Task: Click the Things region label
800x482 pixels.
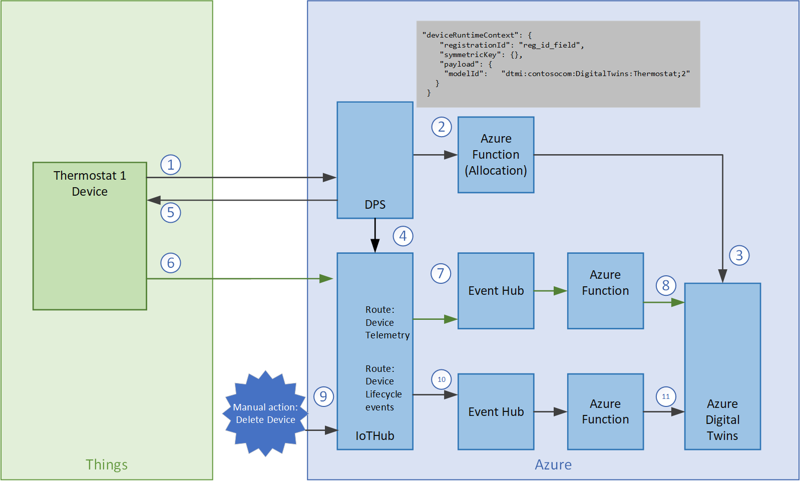Action: point(107,464)
